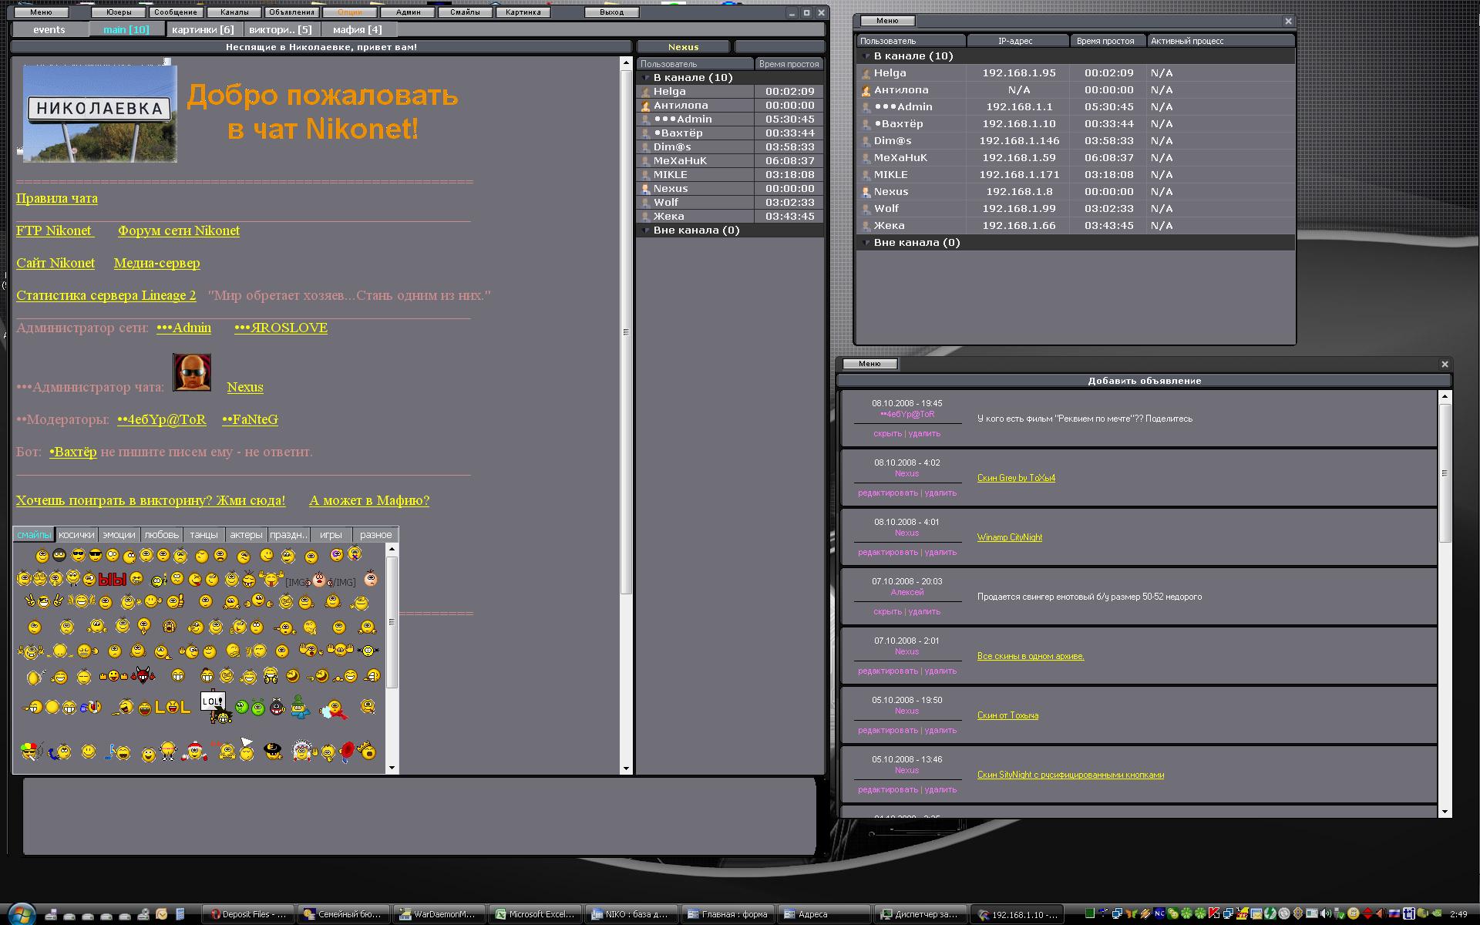Click the message input field
Viewport: 1480px width, 925px height.
[x=419, y=816]
